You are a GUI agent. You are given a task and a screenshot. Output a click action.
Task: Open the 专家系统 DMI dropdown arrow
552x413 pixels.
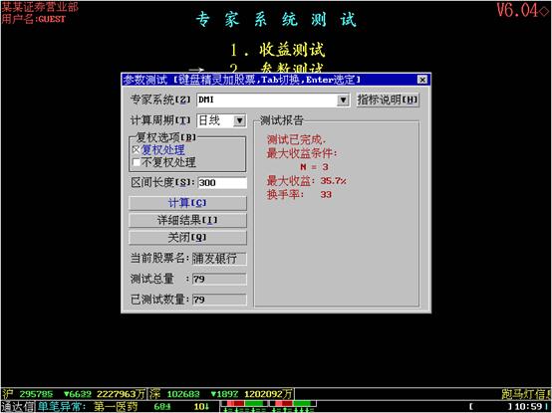pos(343,101)
